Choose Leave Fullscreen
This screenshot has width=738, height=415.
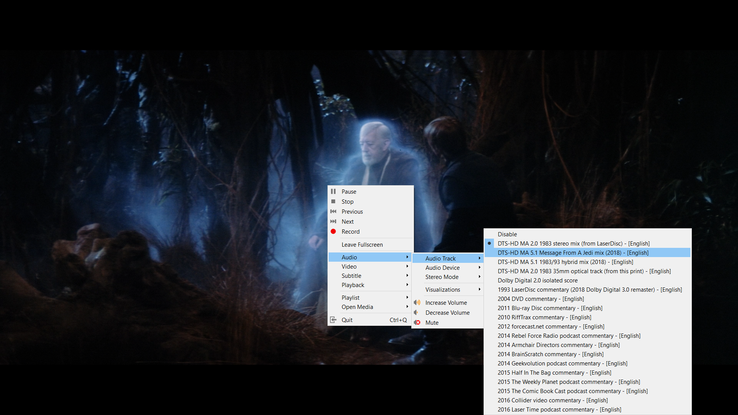tap(370, 245)
